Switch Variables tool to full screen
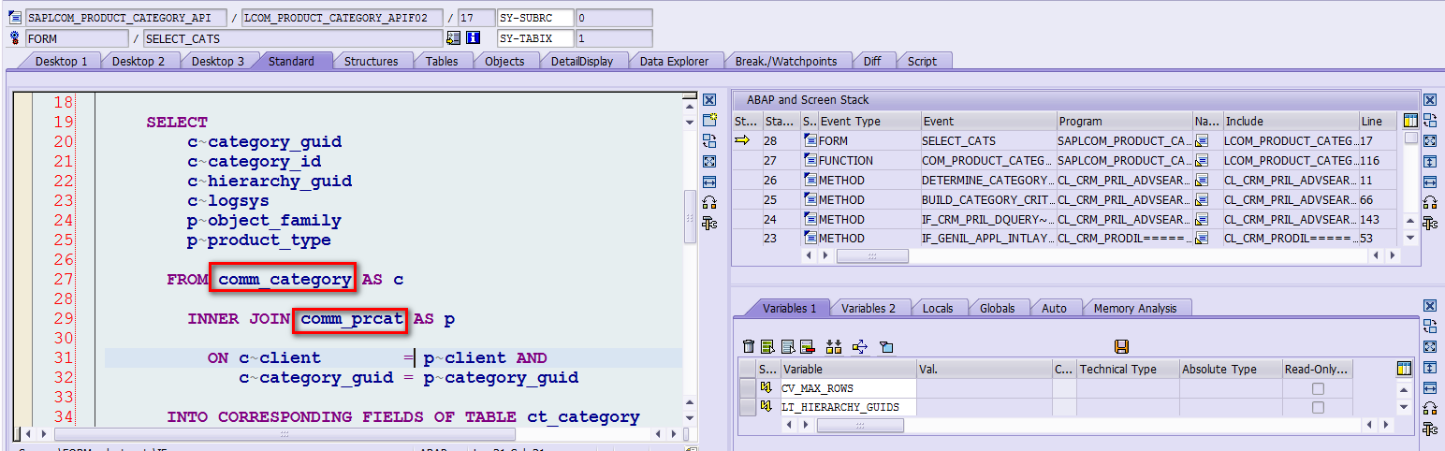 [1429, 346]
